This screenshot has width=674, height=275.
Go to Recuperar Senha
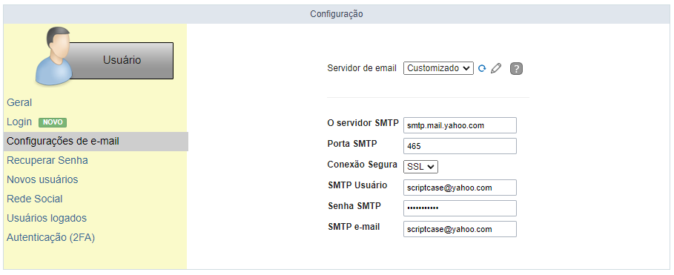click(47, 161)
